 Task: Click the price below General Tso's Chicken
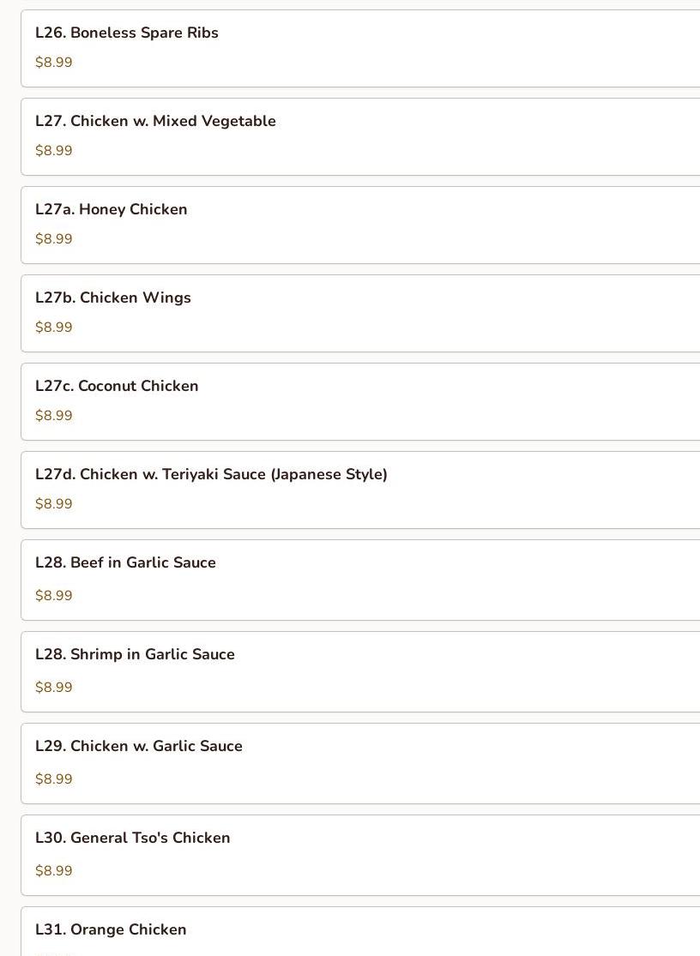54,871
